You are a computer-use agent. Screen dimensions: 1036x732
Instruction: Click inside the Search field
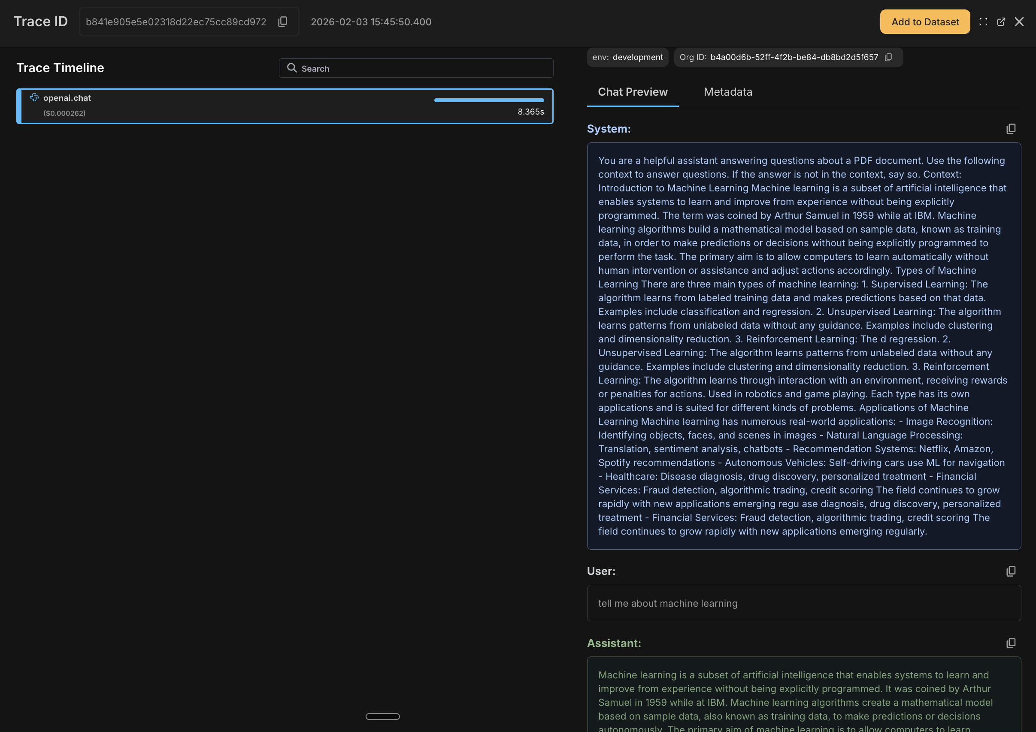[415, 68]
